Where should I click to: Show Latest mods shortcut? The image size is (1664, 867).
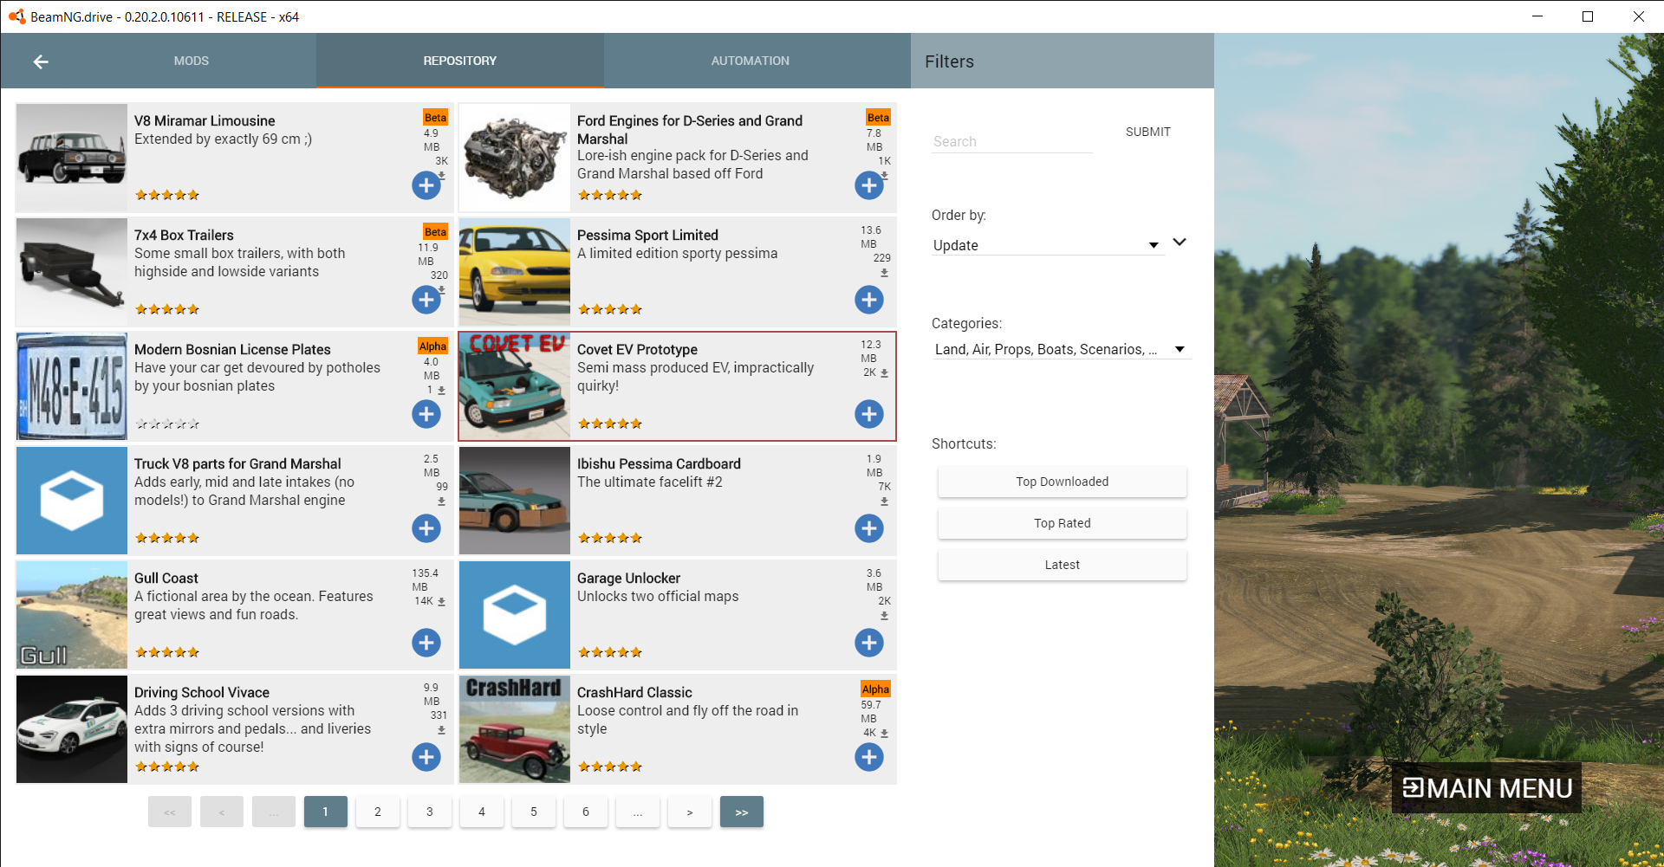tap(1062, 565)
